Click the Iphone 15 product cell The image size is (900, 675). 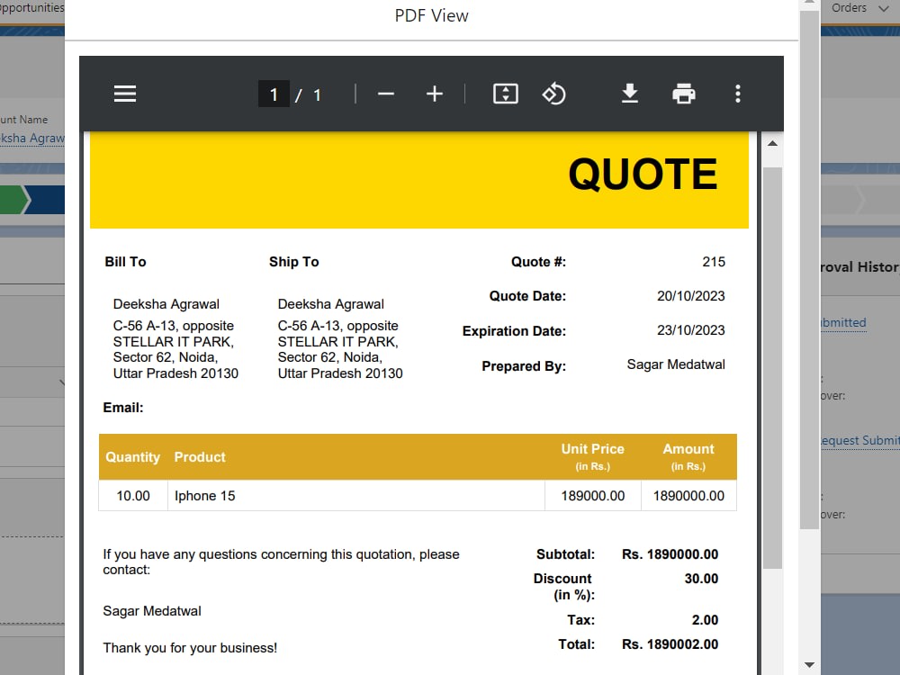355,495
